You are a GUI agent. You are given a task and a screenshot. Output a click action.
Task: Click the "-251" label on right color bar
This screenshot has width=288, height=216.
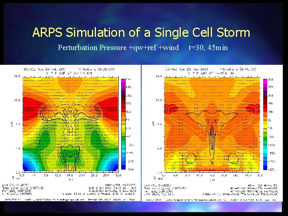(x=272, y=170)
